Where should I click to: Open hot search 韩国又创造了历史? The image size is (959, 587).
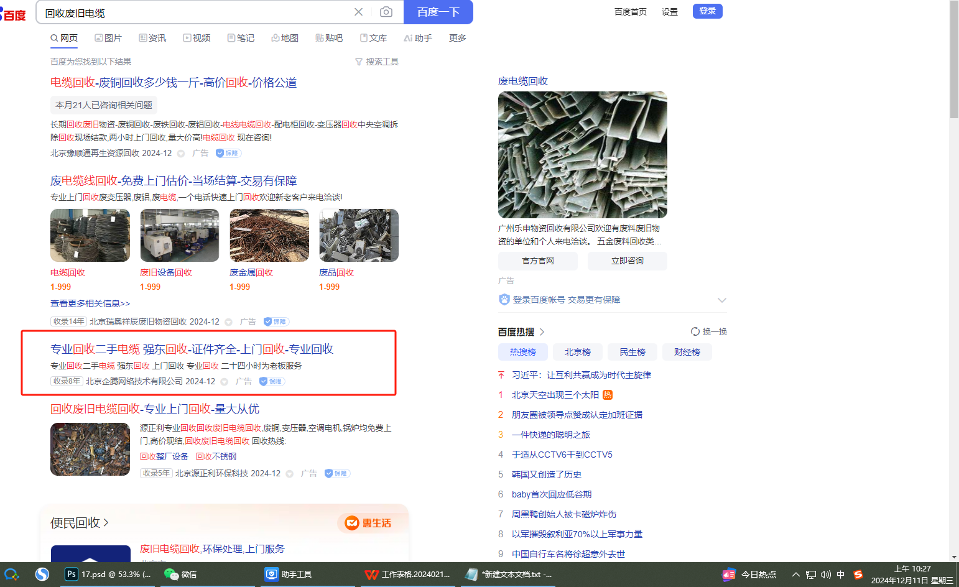click(x=547, y=474)
